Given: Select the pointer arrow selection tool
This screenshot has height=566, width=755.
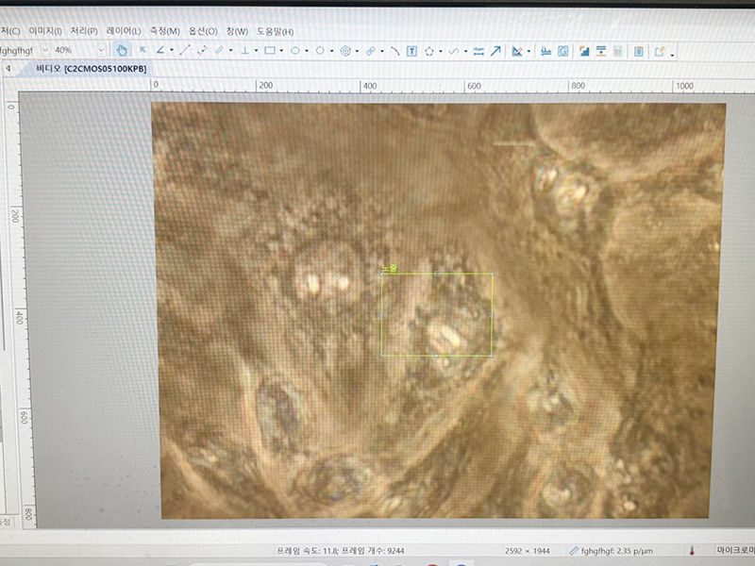Looking at the screenshot, I should [143, 50].
